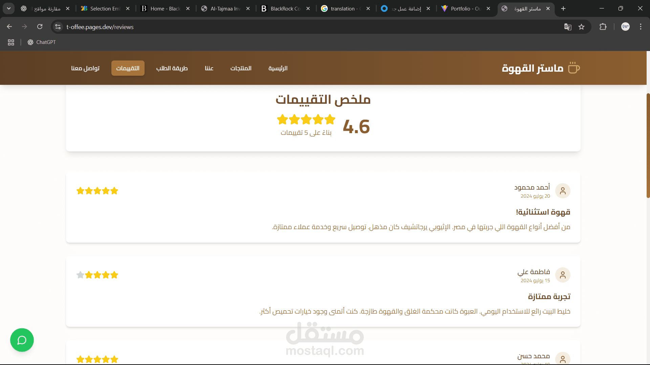
Task: Click the date 15 يوليو 2024
Action: (535, 281)
